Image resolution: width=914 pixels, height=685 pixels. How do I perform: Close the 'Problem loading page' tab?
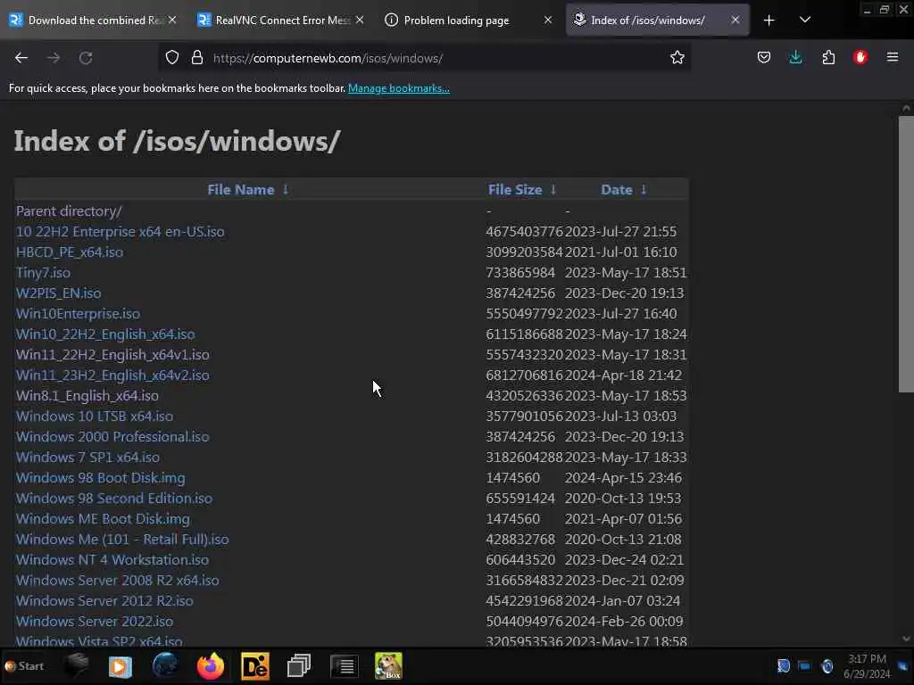548,20
